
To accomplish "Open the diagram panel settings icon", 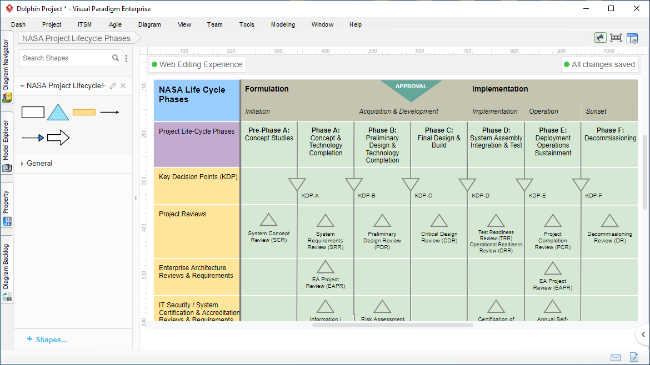I will pyautogui.click(x=632, y=38).
